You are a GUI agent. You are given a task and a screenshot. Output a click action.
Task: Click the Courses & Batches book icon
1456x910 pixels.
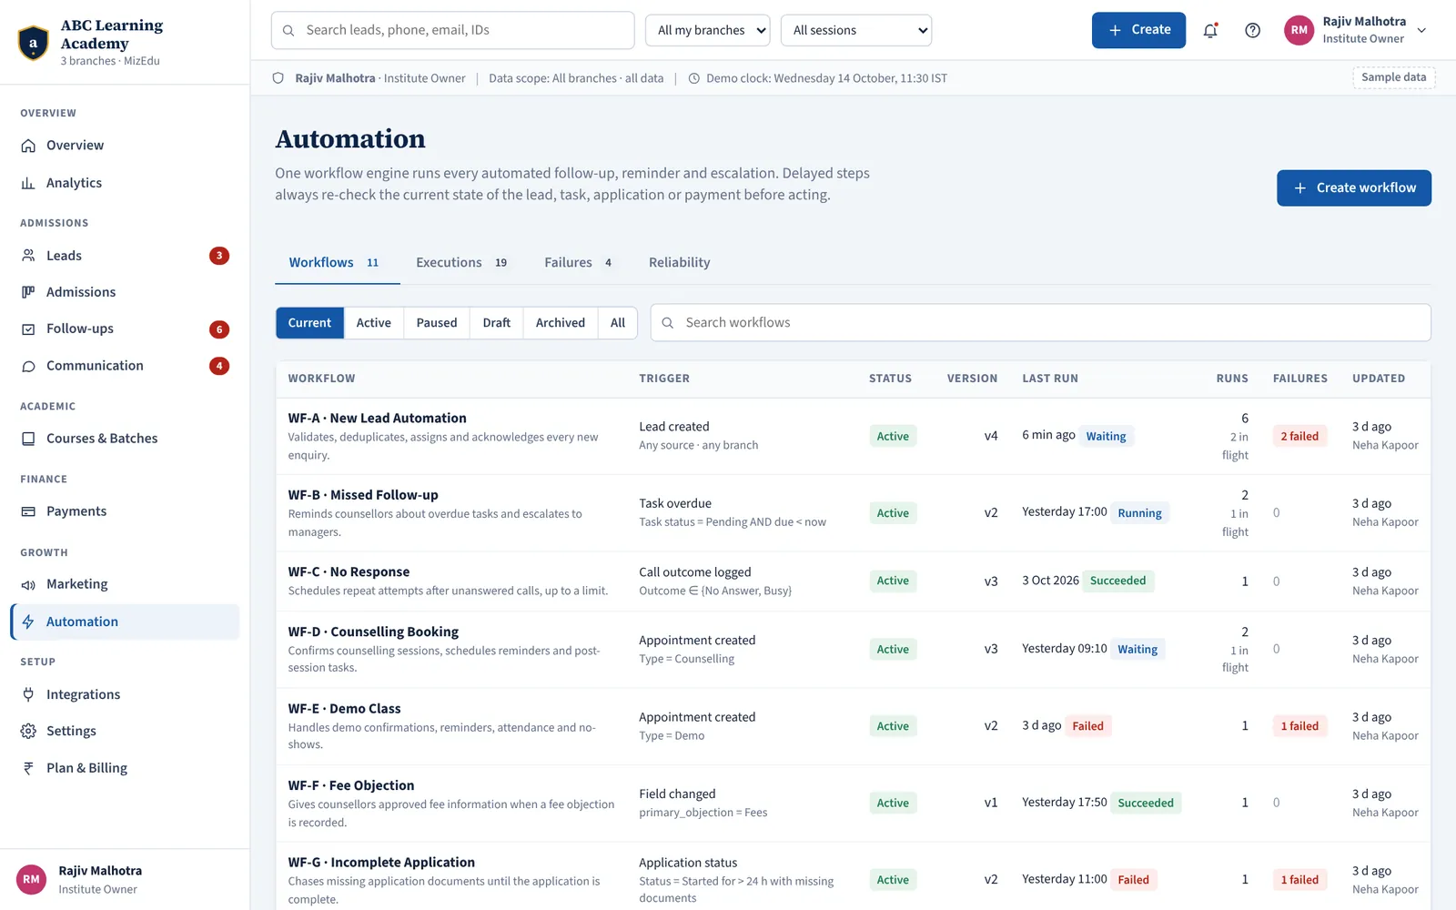pos(28,439)
